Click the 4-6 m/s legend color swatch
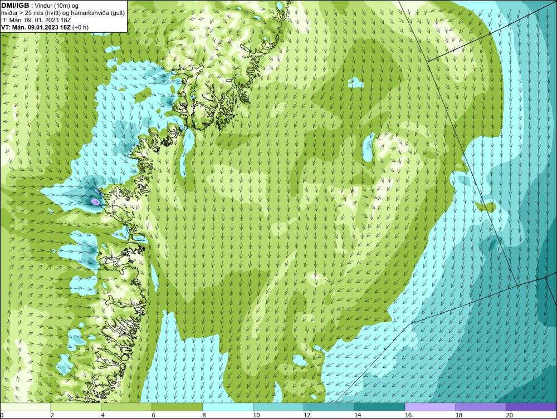The height and width of the screenshot is (419, 557). pos(126,407)
